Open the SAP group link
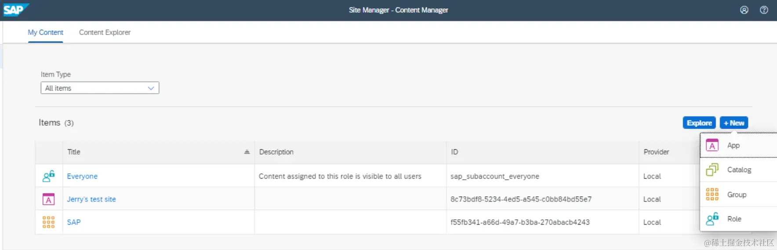 pos(74,222)
